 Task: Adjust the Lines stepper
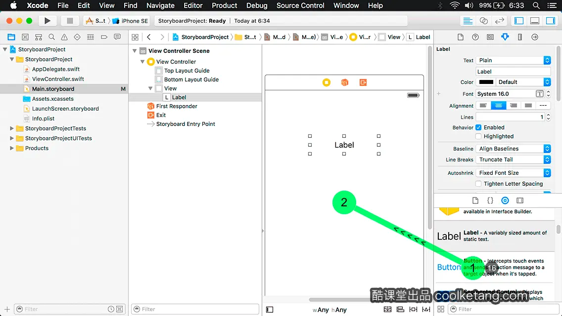pyautogui.click(x=548, y=117)
